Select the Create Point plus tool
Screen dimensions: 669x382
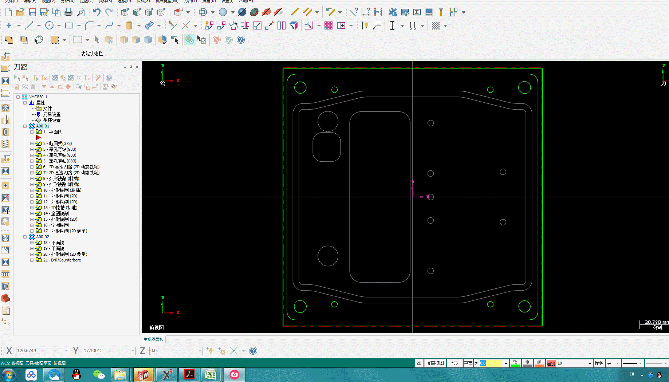point(9,25)
